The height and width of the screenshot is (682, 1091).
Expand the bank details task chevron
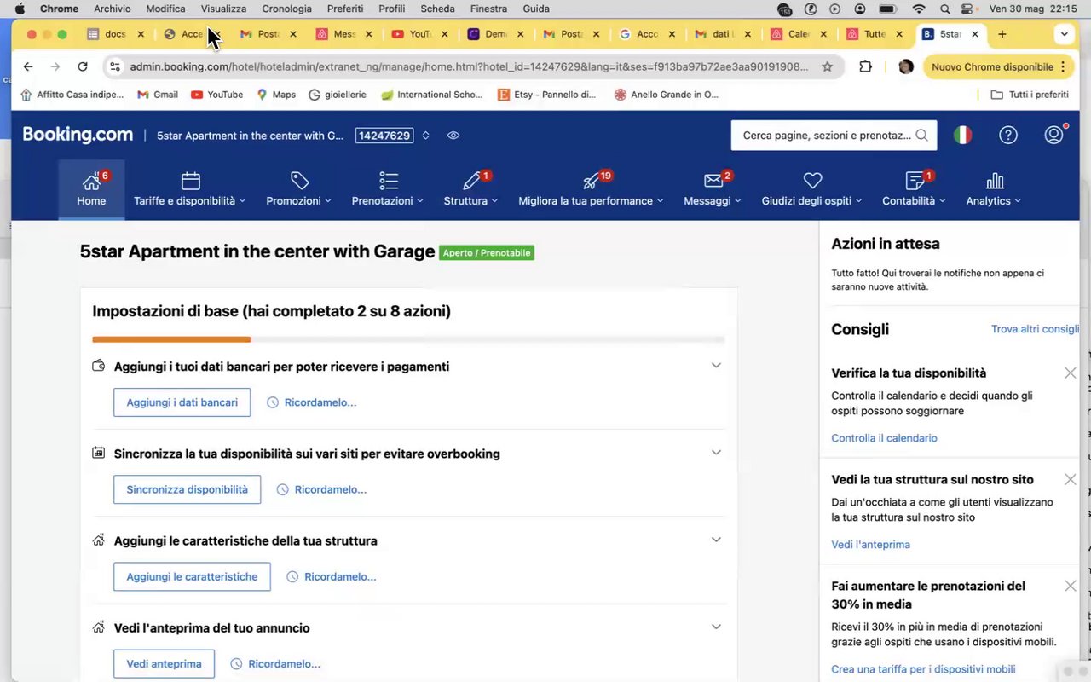pyautogui.click(x=716, y=365)
